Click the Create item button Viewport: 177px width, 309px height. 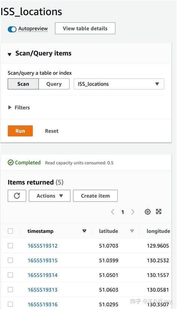(95, 196)
